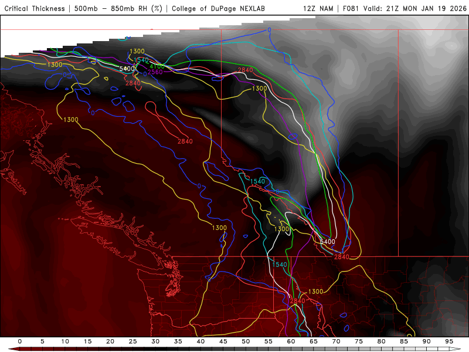Click the color scale "80" tick label

[381, 341]
